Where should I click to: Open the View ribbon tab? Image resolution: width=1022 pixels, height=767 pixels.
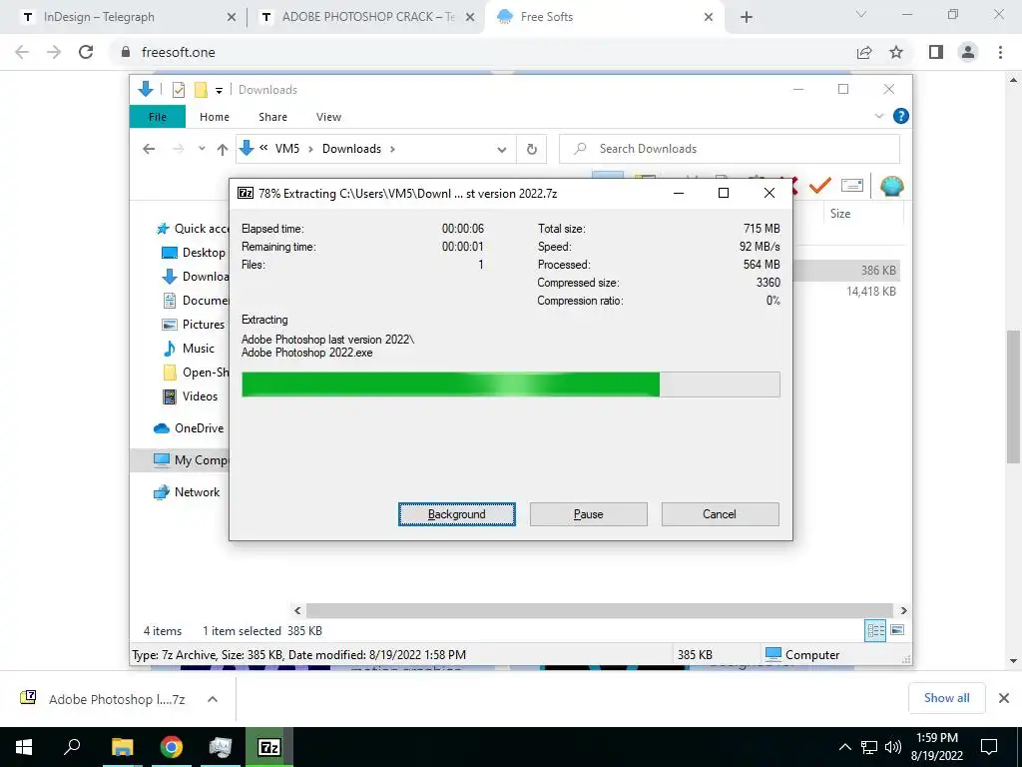tap(328, 117)
